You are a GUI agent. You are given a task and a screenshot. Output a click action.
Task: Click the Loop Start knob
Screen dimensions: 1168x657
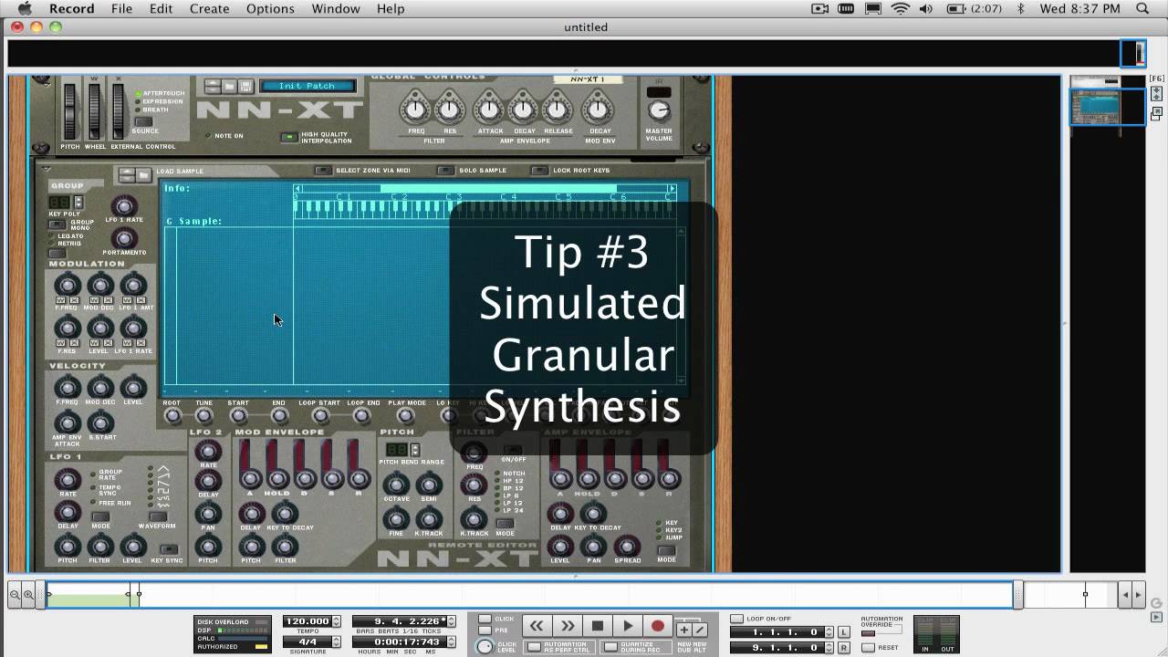pyautogui.click(x=320, y=417)
